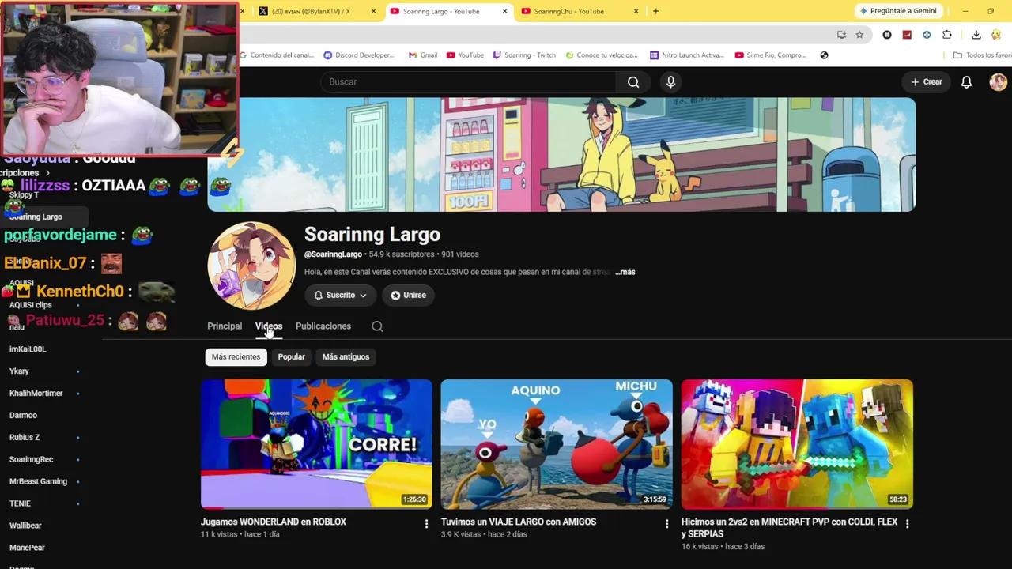Close the SoarinngChu YouTube tab
Viewport: 1012px width, 569px height.
pyautogui.click(x=636, y=11)
